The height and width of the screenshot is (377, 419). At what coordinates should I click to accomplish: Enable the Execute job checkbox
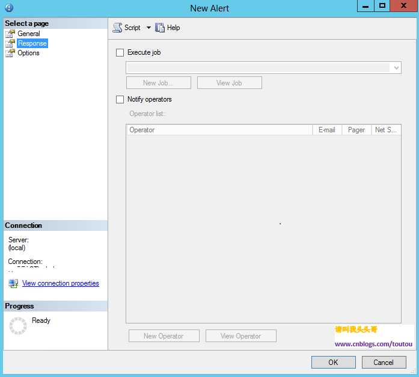click(120, 53)
